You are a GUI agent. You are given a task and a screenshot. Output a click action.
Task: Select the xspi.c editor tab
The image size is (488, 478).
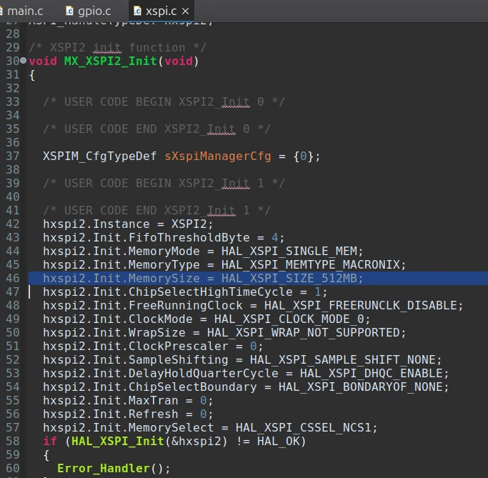pos(161,11)
